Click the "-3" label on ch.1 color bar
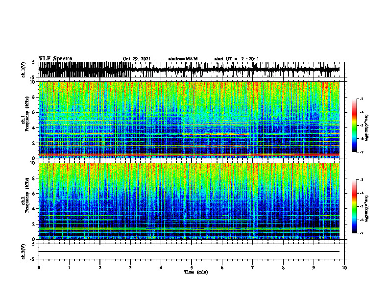The width and height of the screenshot is (388, 300). (x=361, y=99)
